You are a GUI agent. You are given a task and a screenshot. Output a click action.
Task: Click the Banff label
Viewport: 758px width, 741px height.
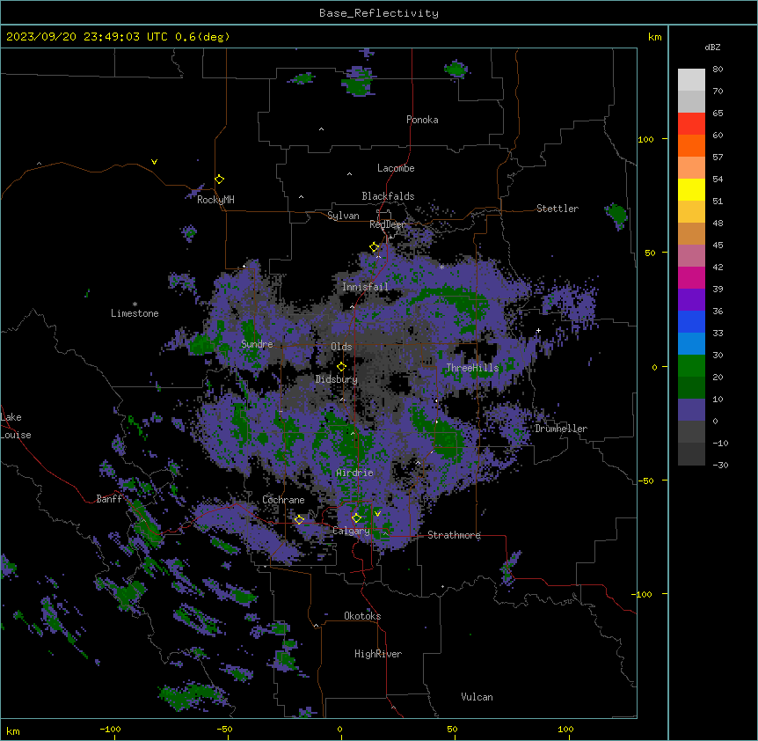(109, 499)
